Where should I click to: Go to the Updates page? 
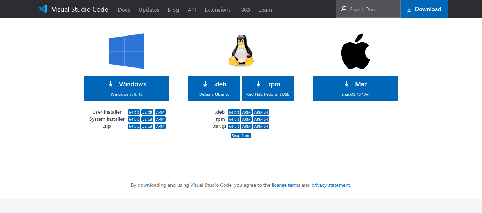[x=148, y=10]
